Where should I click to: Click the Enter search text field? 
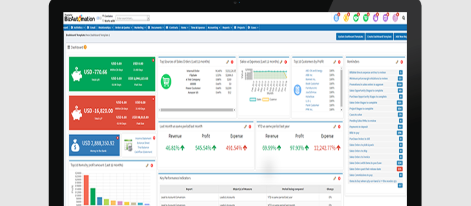131,18
